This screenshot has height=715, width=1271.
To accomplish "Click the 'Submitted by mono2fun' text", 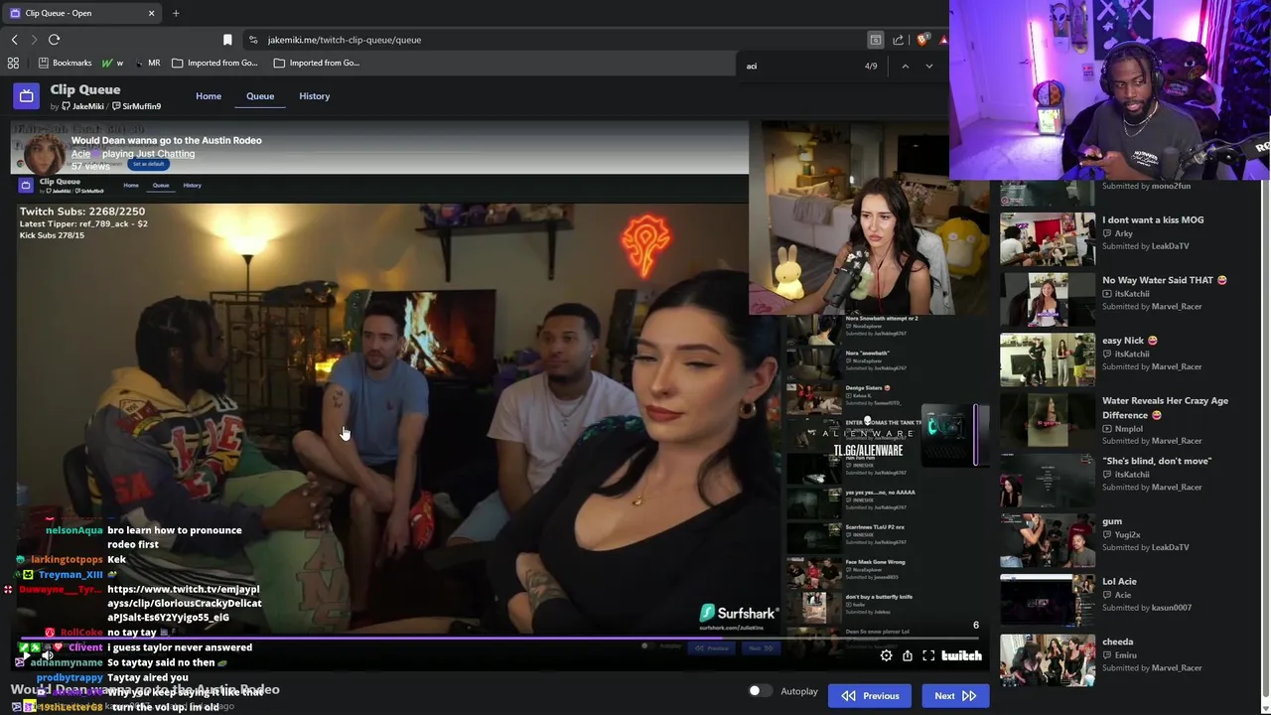I will point(1146,186).
